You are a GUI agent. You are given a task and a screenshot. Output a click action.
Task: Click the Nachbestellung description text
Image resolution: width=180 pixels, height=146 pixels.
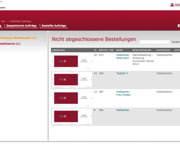click(143, 59)
